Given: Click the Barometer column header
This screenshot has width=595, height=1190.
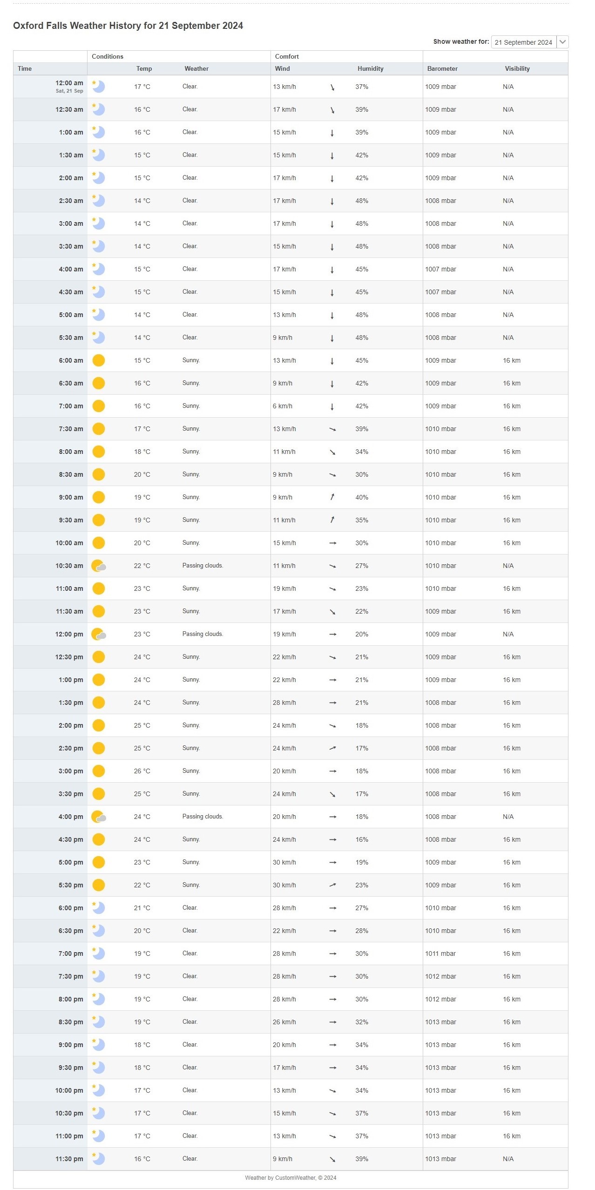Looking at the screenshot, I should coord(442,68).
